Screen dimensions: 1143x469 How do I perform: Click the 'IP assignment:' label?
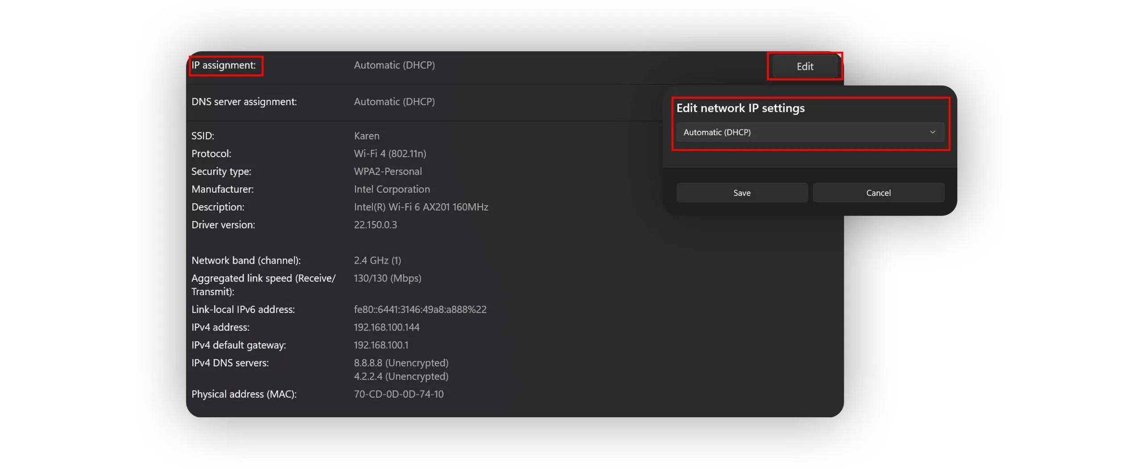tap(224, 65)
